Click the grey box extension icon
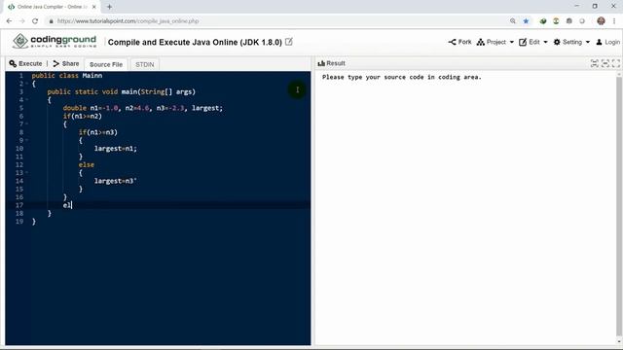The image size is (623, 350). 568,21
